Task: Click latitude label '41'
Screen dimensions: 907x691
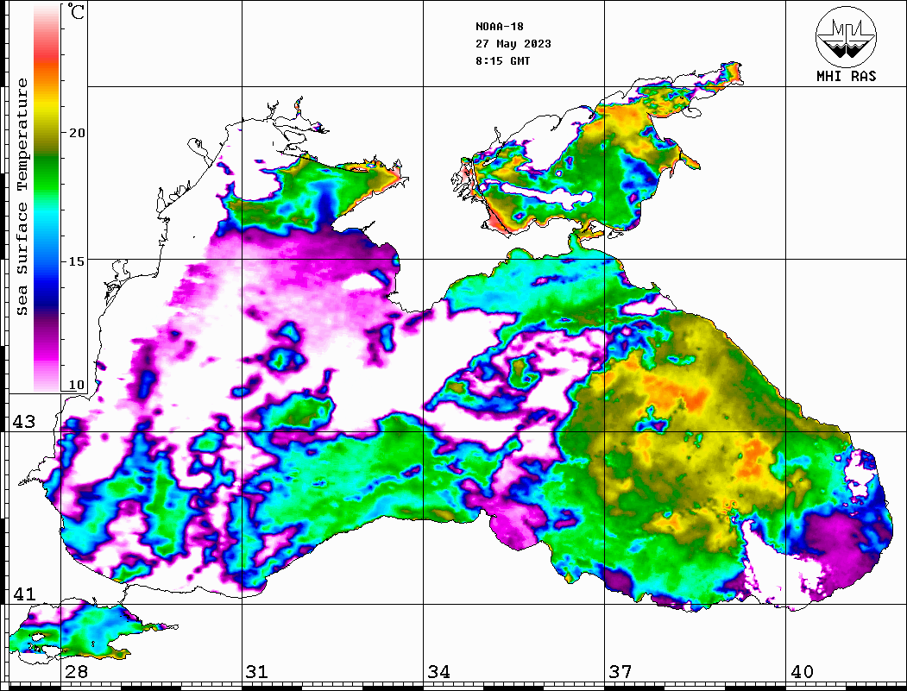Action: click(23, 594)
